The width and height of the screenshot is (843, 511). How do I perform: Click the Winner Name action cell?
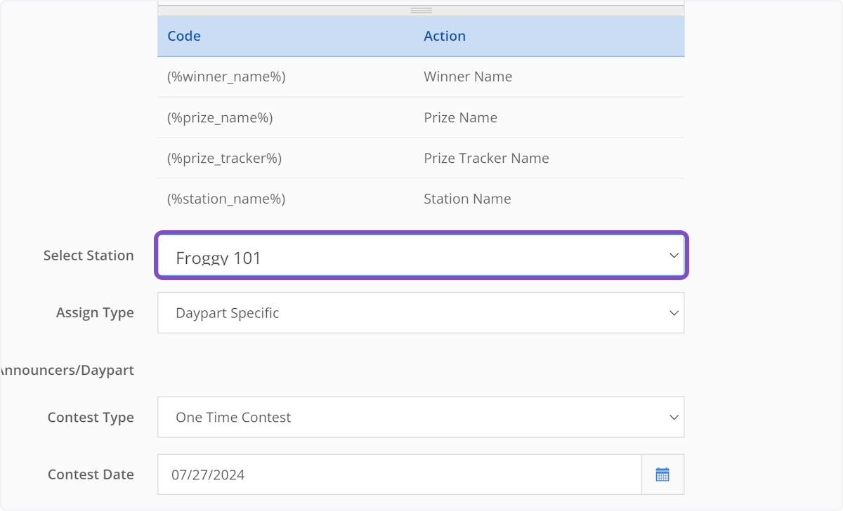click(468, 77)
